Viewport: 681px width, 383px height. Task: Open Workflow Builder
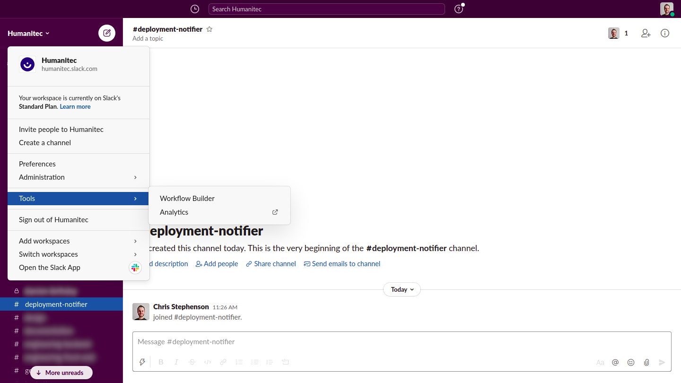coord(219,199)
